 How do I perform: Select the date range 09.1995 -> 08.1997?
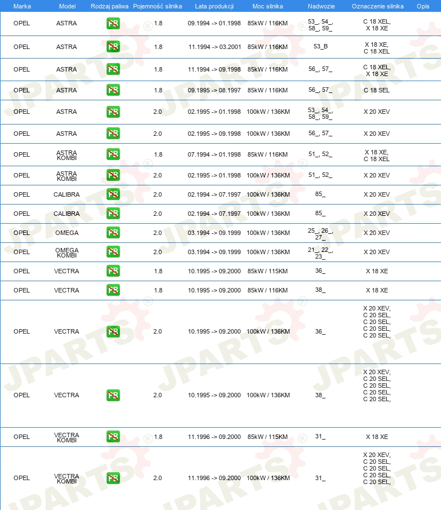[214, 90]
